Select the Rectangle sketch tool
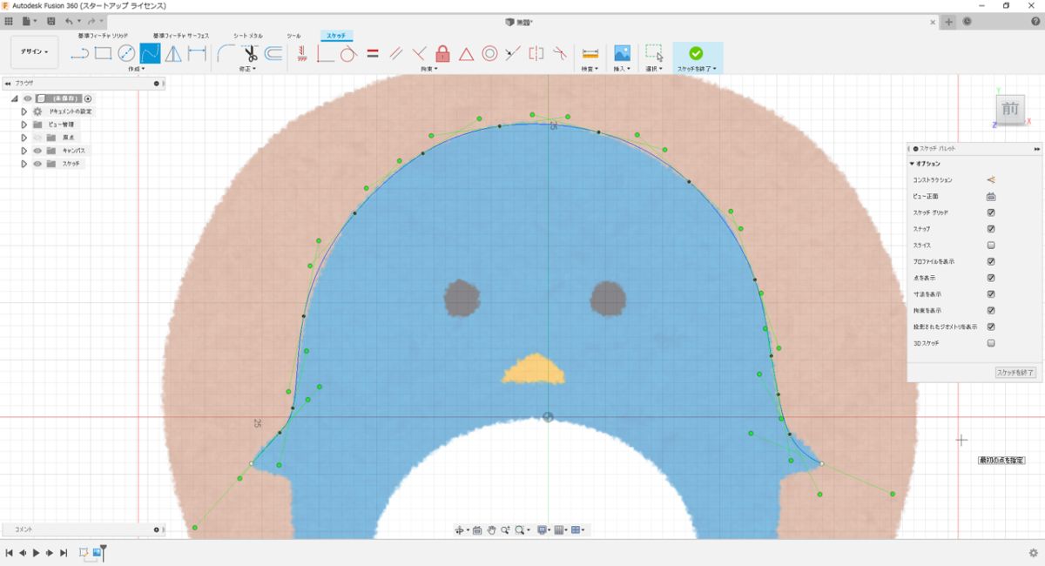The width and height of the screenshot is (1045, 566). pos(103,53)
